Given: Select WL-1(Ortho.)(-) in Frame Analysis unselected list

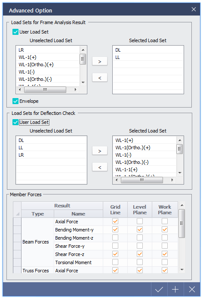Looking at the screenshot, I should click(x=48, y=79).
